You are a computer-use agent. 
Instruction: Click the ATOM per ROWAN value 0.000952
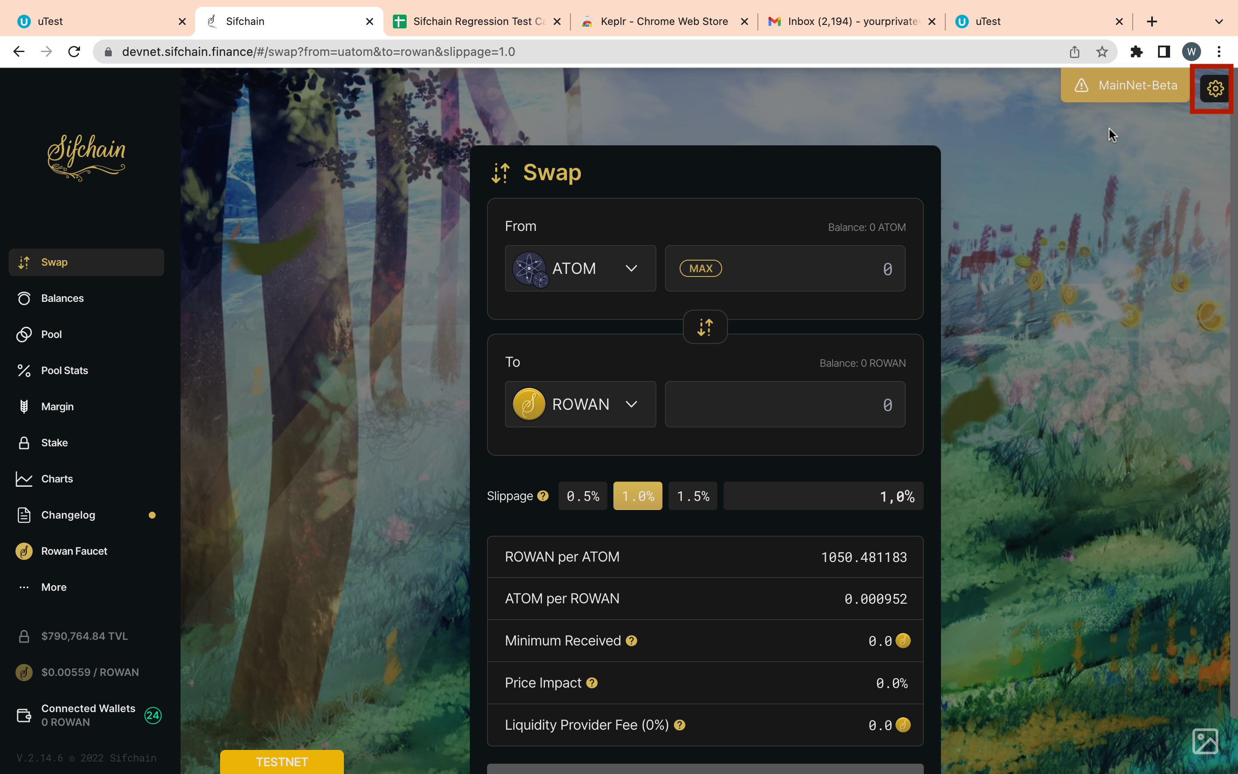click(875, 599)
